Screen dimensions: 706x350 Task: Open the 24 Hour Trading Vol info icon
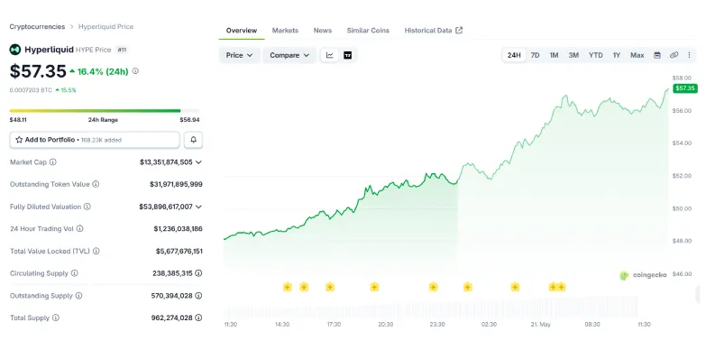click(79, 229)
